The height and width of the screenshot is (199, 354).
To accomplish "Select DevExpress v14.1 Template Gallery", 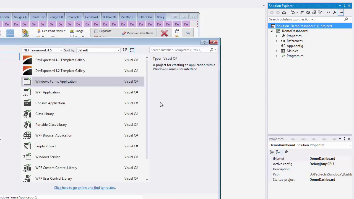I will (83, 60).
